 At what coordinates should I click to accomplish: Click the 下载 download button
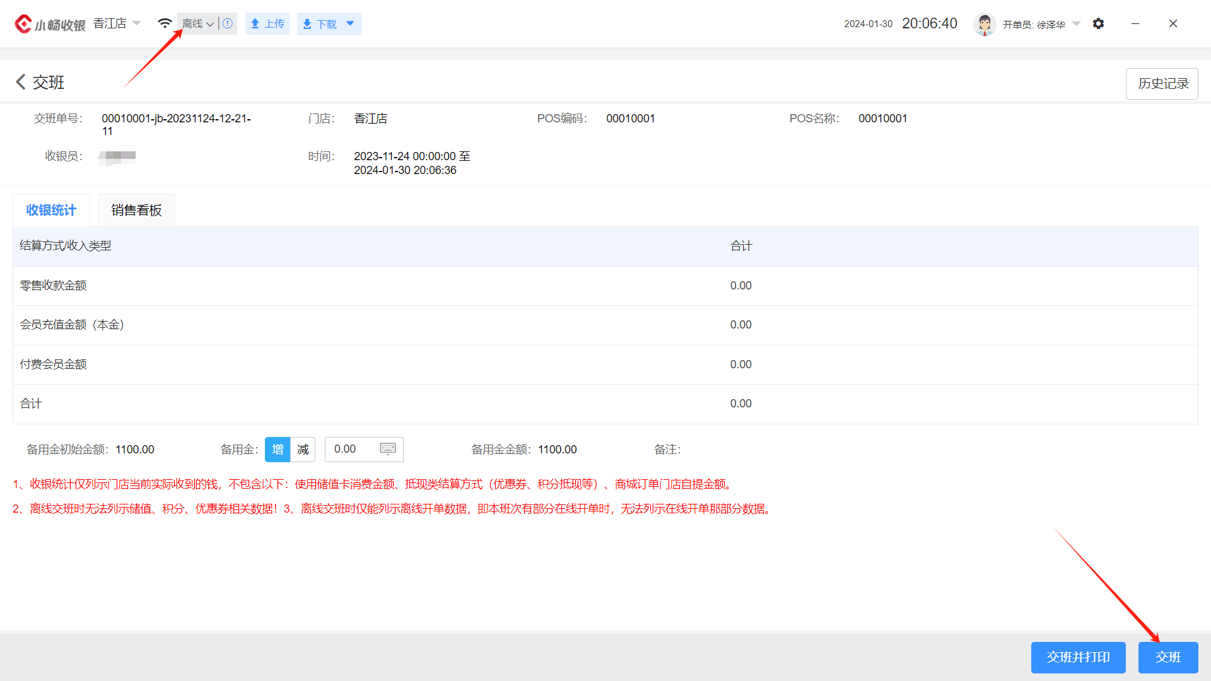click(x=320, y=24)
